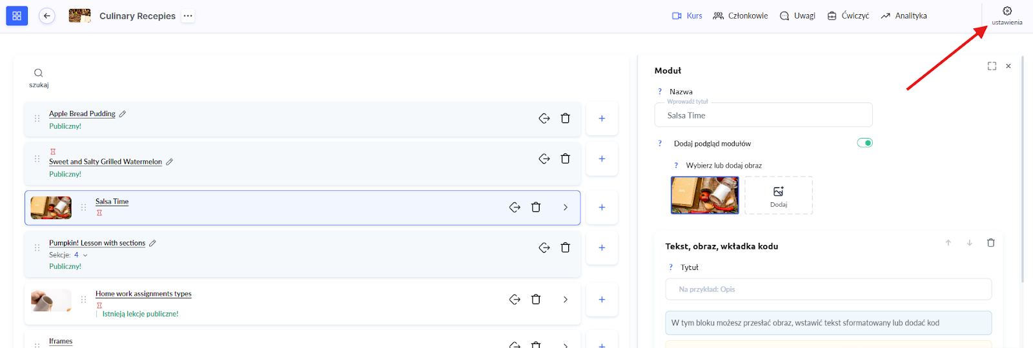Open the Pumpkin! Lesson with sections link
This screenshot has width=1033, height=348.
pyautogui.click(x=97, y=243)
